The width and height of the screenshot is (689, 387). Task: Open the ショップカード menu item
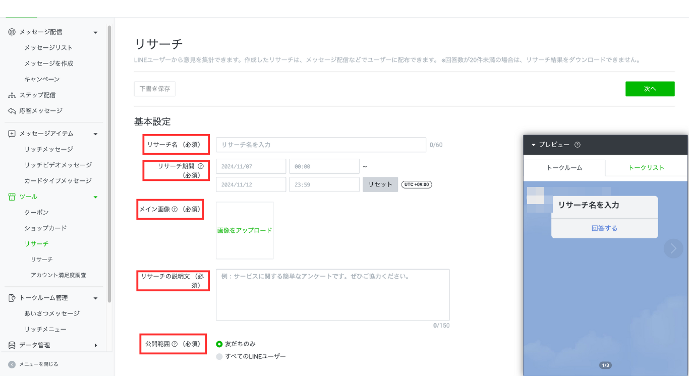click(45, 228)
